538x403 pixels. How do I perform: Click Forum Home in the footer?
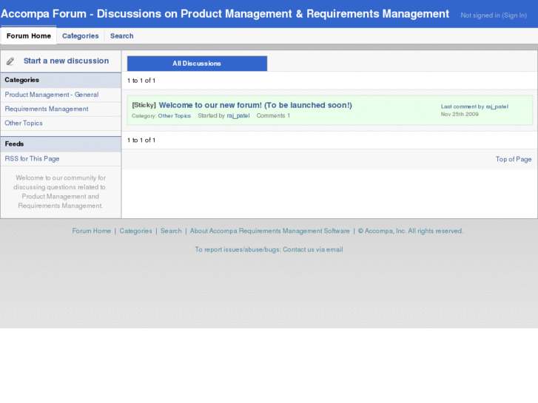pyautogui.click(x=91, y=231)
